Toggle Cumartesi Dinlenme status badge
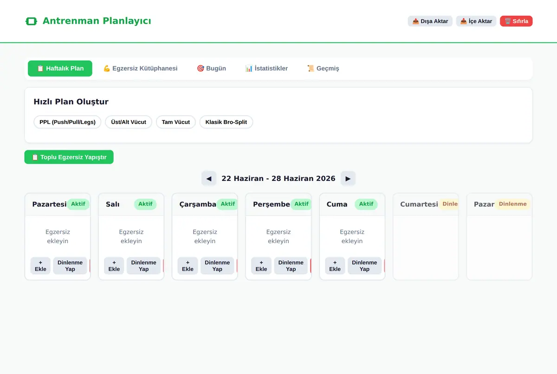This screenshot has height=374, width=557. coord(448,204)
